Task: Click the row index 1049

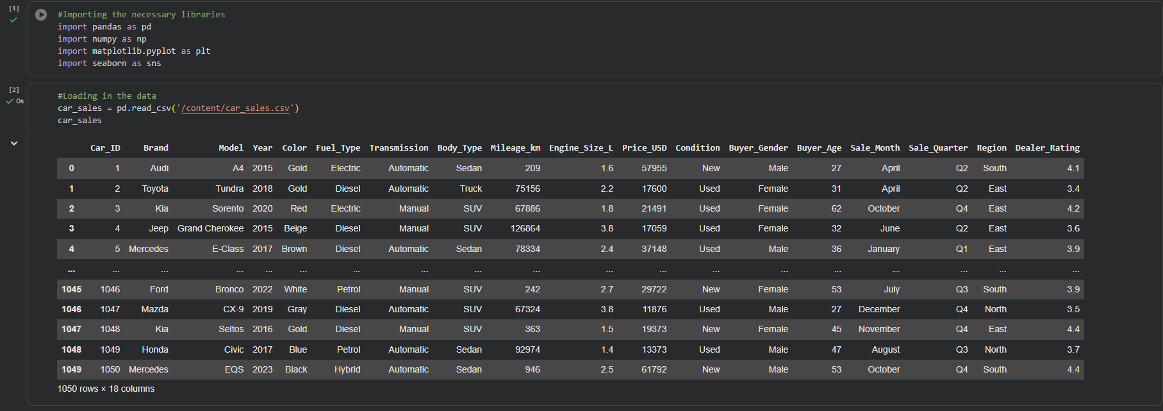Action: click(x=72, y=369)
